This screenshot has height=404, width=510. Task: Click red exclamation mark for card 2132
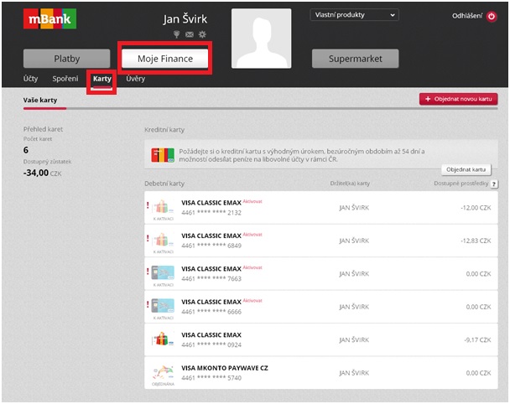pyautogui.click(x=148, y=205)
